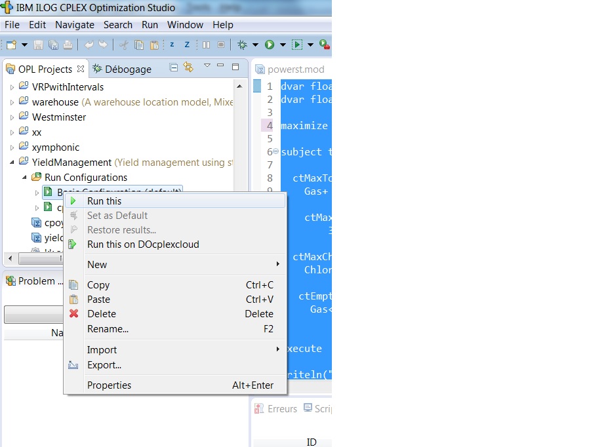Open the dropdown next to dashed-box play icon
This screenshot has height=447, width=606.
click(310, 45)
